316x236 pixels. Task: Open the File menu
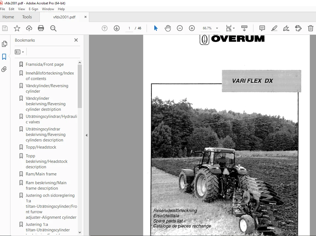click(3, 9)
